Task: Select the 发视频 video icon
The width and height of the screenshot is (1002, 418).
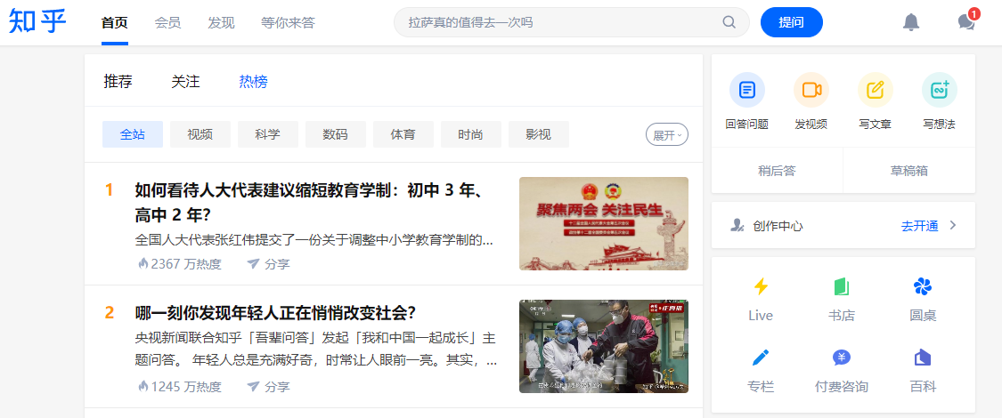Action: click(x=811, y=90)
